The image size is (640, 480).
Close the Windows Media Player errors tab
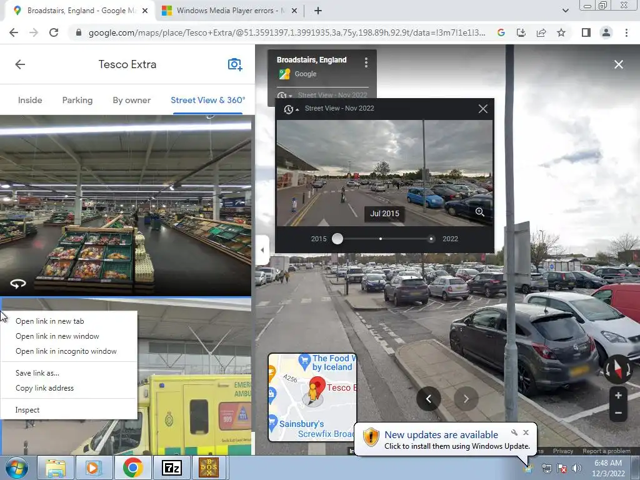[294, 11]
